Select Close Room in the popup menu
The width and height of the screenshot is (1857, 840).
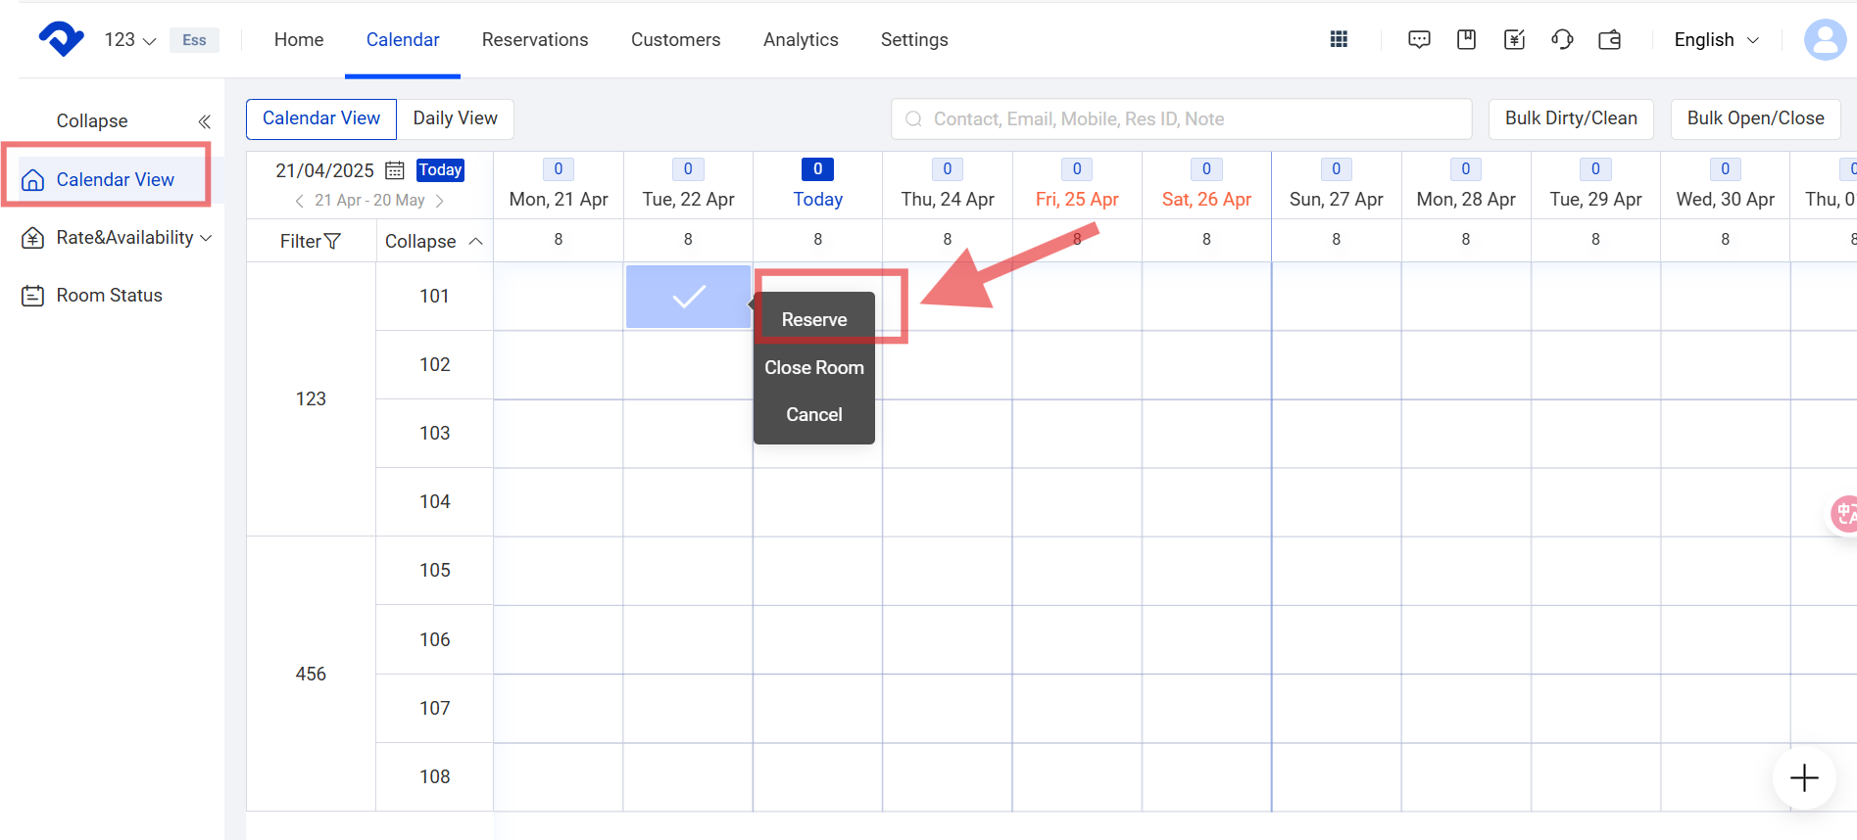(x=813, y=368)
